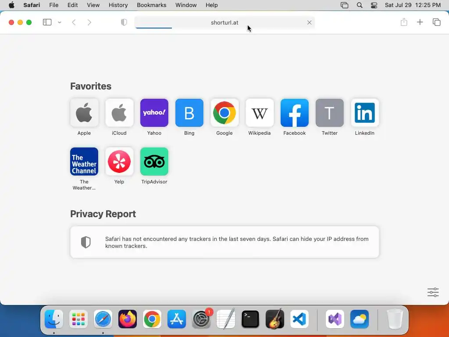This screenshot has width=449, height=337.
Task: Open System Settings from the Dock
Action: coord(201,319)
